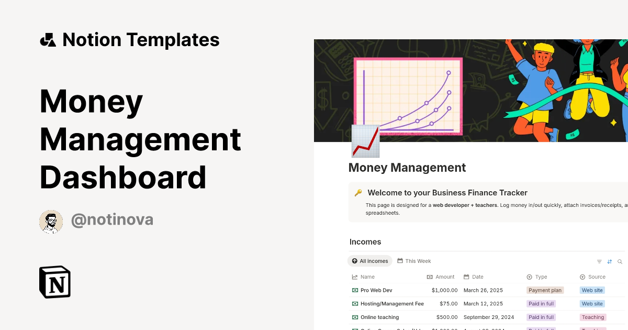The image size is (628, 330).
Task: Click the calendar icon beside This Week
Action: pos(400,261)
